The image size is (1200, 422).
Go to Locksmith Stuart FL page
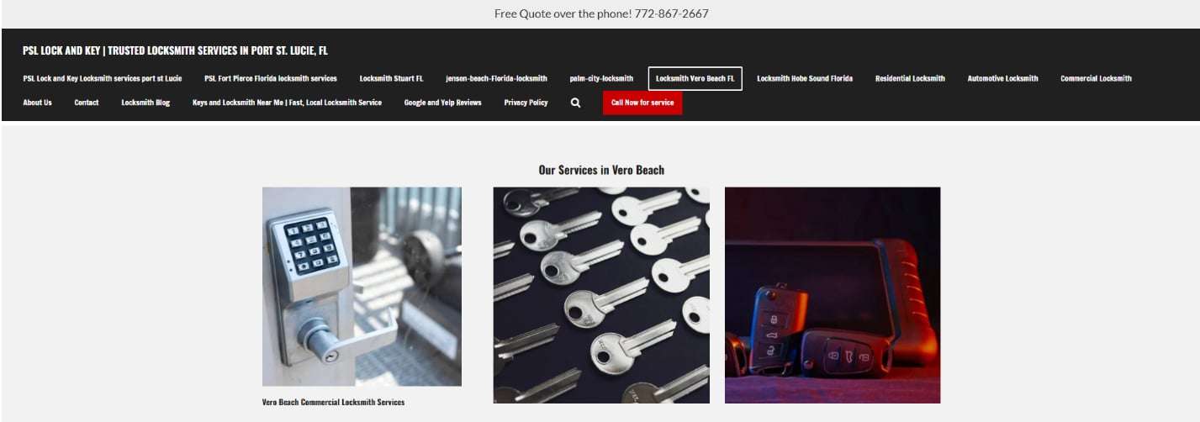pos(391,78)
